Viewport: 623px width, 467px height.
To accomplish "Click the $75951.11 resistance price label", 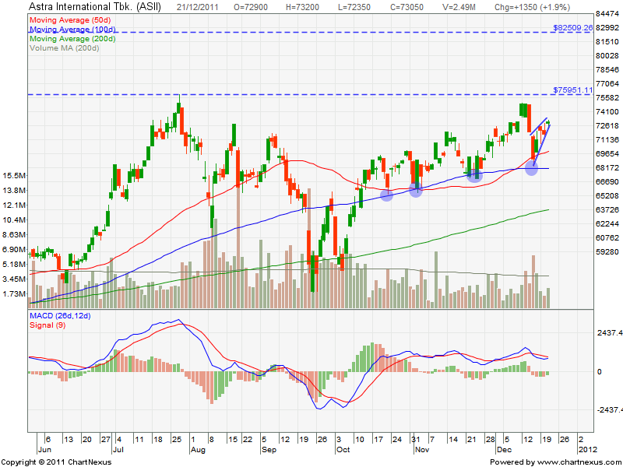I will [x=572, y=90].
